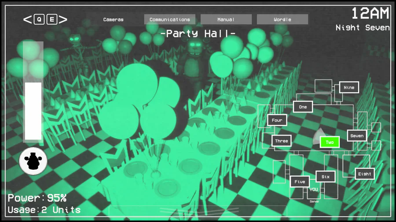
Task: Open the Communications tab
Action: 170,19
